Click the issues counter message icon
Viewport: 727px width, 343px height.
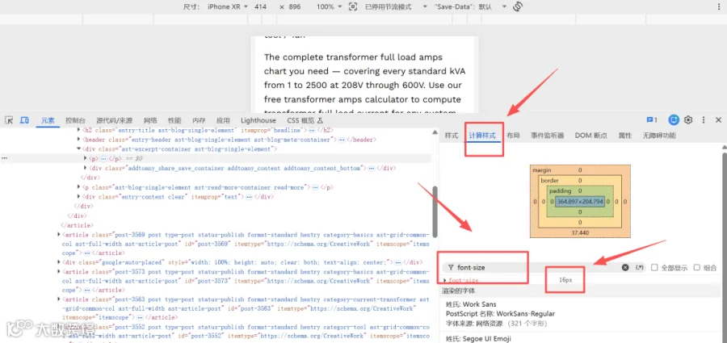[x=652, y=120]
